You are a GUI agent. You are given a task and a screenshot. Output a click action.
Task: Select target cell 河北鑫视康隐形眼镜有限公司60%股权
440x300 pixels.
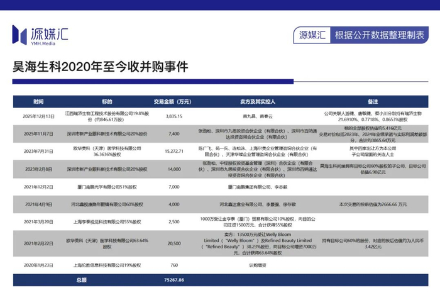pos(107,204)
